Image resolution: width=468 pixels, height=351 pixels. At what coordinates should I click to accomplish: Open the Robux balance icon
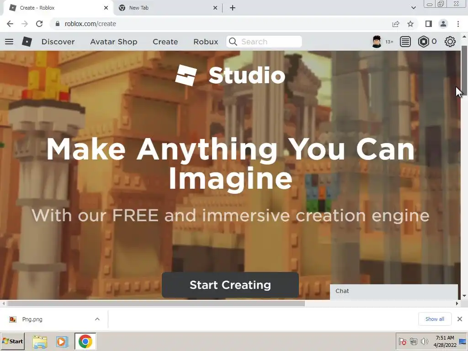pos(423,42)
